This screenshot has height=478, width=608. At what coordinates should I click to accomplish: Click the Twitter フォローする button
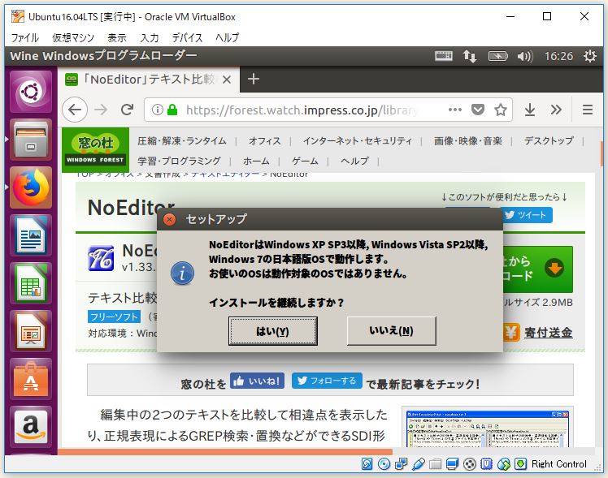327,381
